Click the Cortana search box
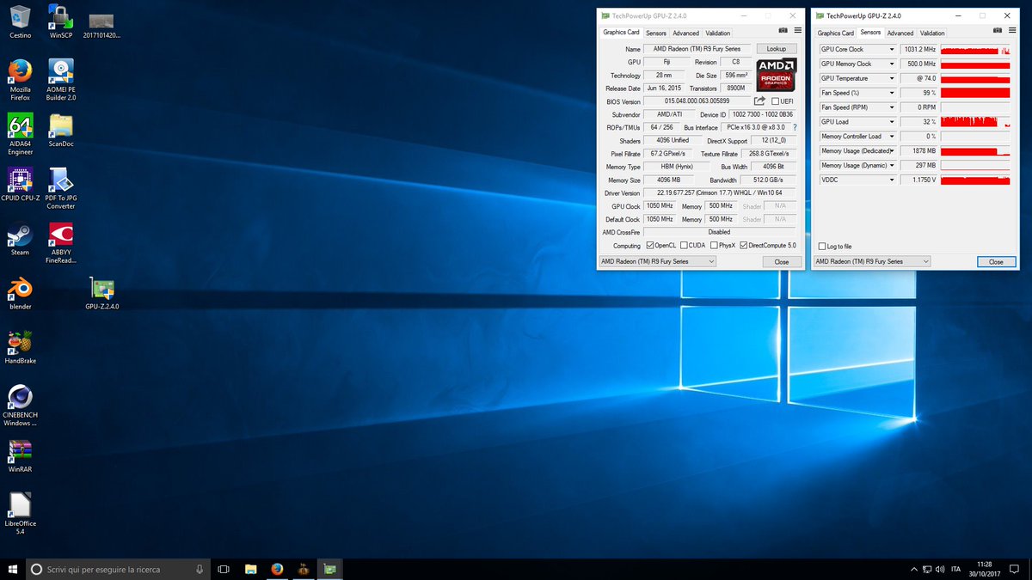This screenshot has height=580, width=1032. (118, 569)
